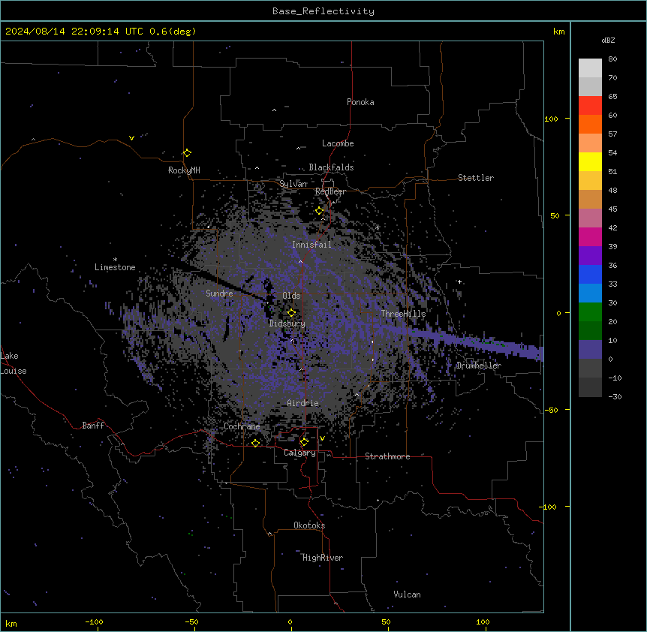The width and height of the screenshot is (647, 632).
Task: Click the km unit label at bottom left
Action: pos(11,623)
